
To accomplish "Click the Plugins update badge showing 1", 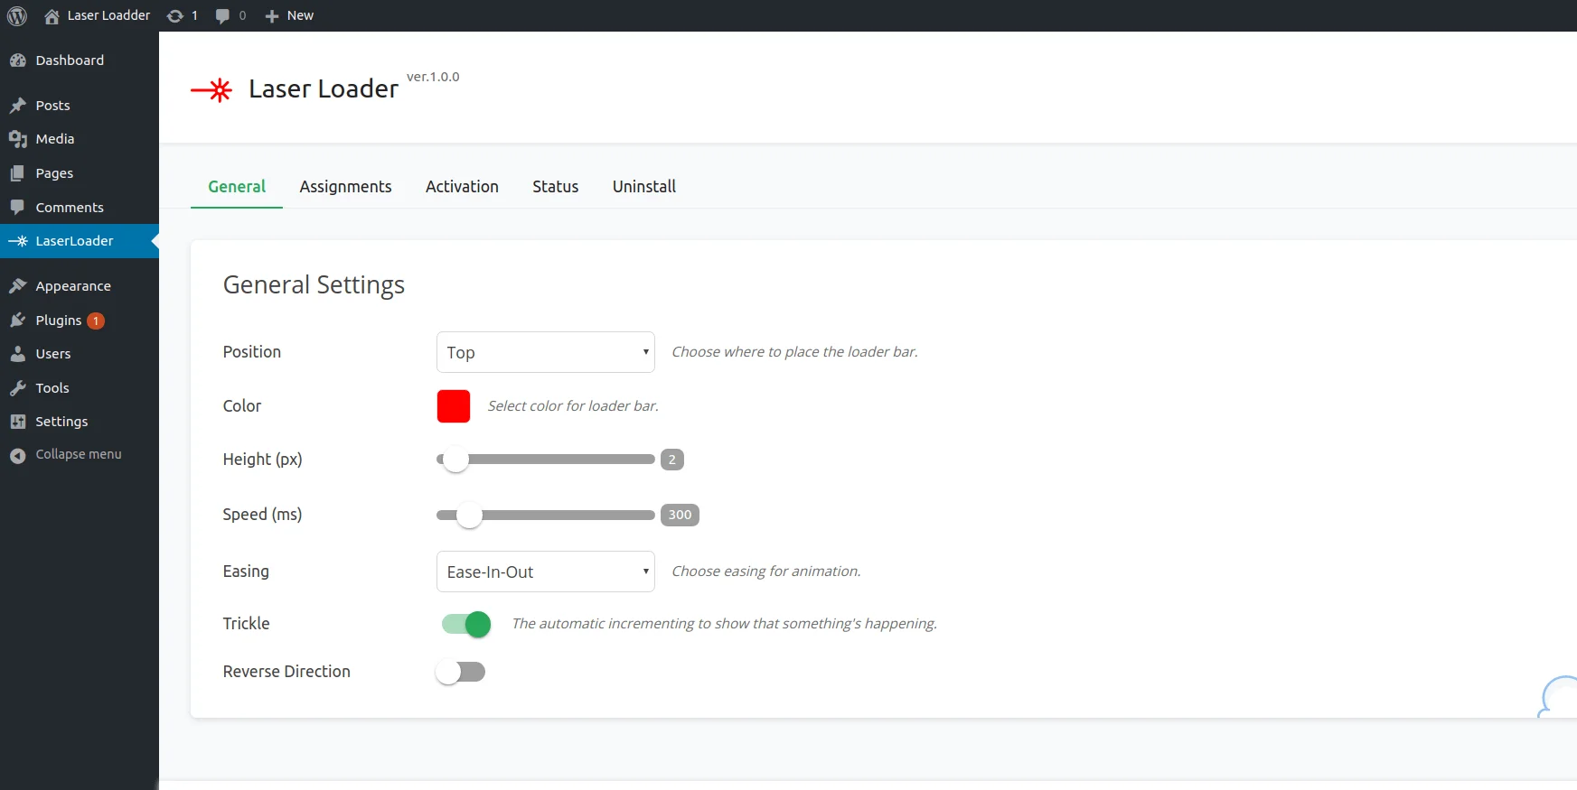I will pyautogui.click(x=96, y=321).
